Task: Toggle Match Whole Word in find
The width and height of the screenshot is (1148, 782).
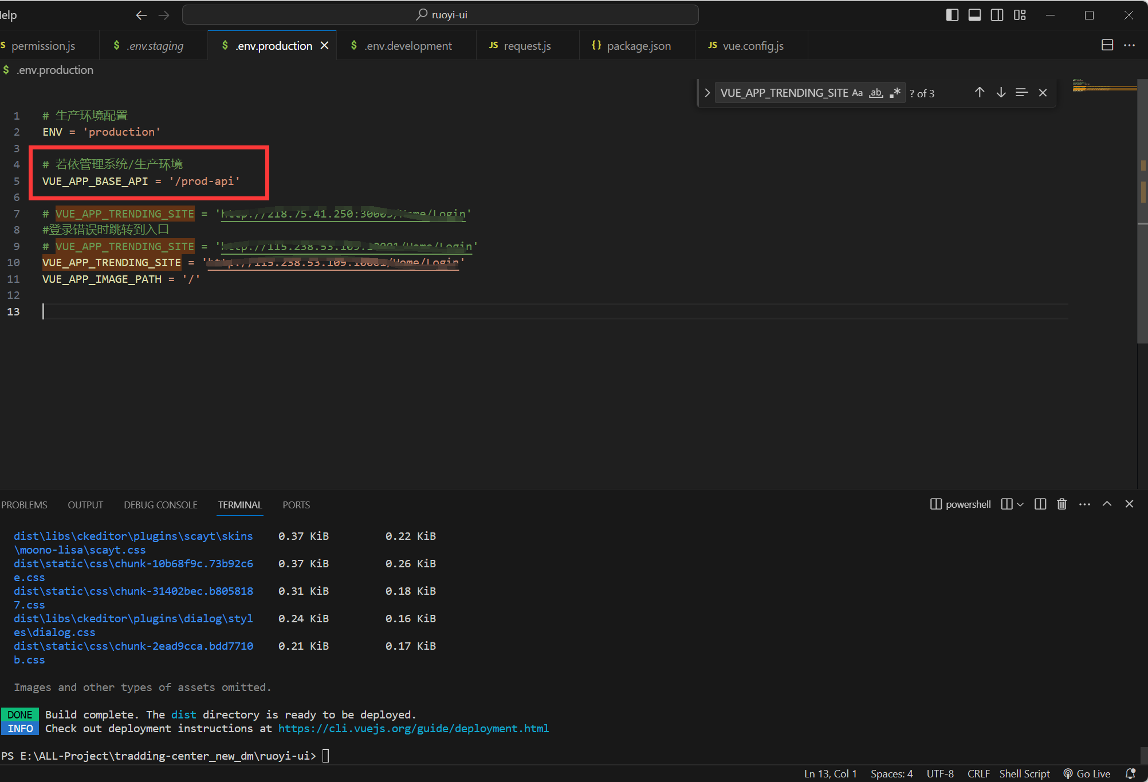Action: click(x=876, y=93)
